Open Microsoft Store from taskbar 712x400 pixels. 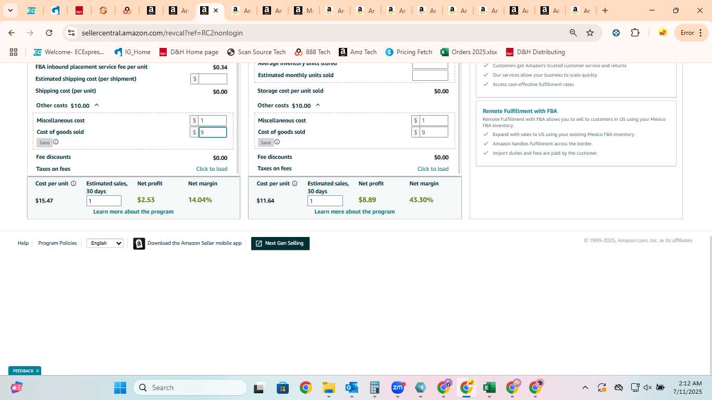click(283, 387)
